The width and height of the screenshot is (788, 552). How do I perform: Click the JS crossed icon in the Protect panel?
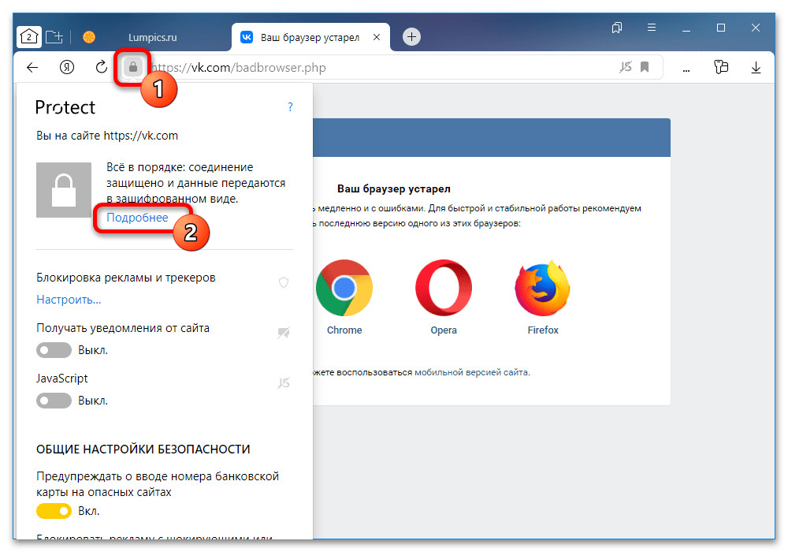pos(284,383)
